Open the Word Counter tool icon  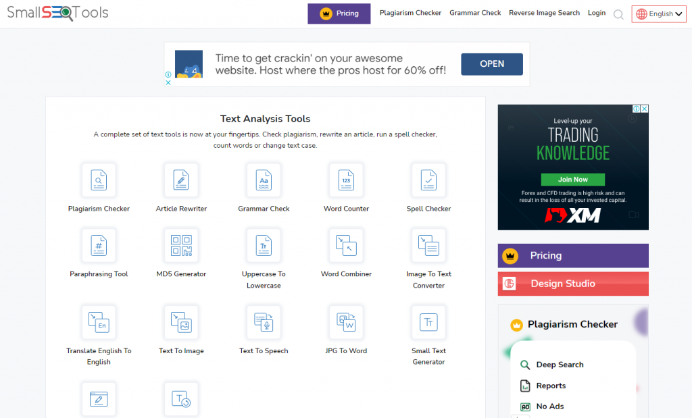[x=346, y=180]
